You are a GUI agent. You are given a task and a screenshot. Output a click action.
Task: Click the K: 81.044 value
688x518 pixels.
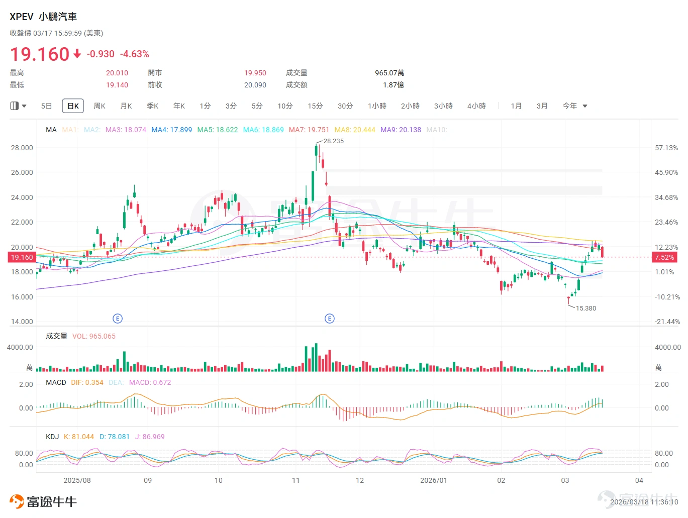point(79,437)
